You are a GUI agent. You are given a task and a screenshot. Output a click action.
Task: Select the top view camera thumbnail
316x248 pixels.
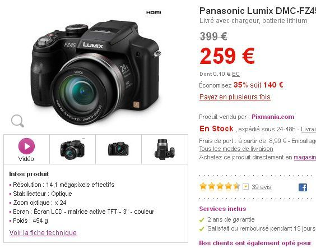[165, 149]
